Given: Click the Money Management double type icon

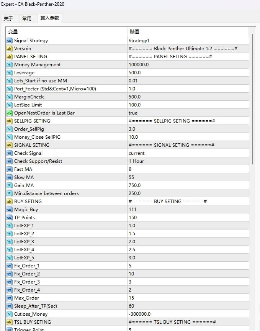Looking at the screenshot, I should click(10, 65).
